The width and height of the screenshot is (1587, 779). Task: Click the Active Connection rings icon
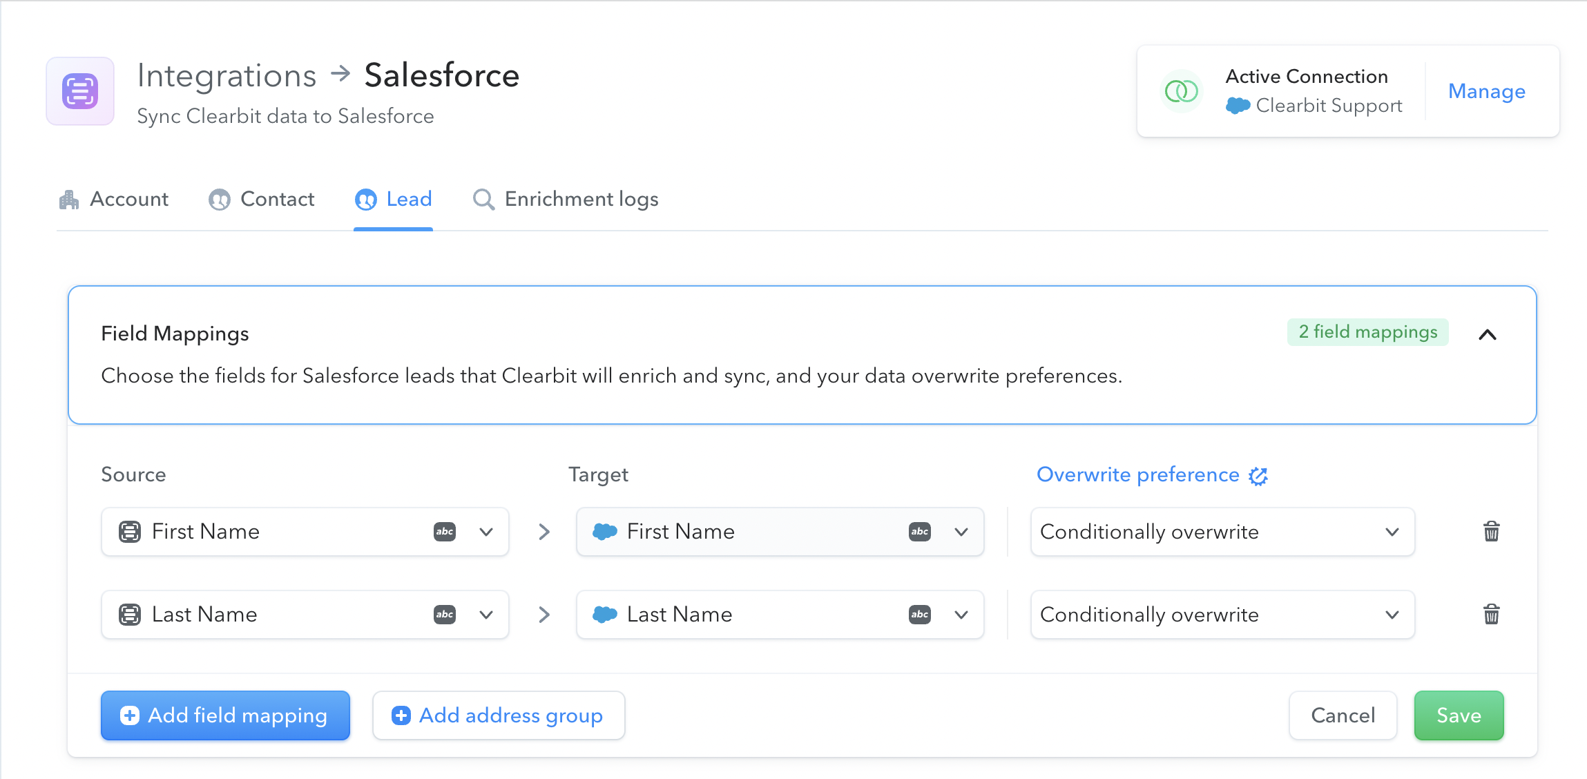click(1181, 91)
